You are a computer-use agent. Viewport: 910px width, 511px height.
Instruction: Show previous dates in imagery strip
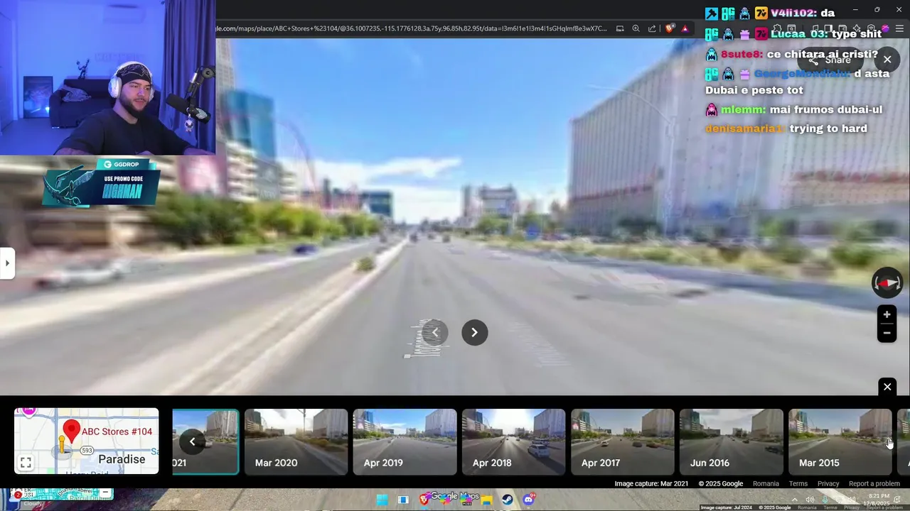[x=192, y=441]
